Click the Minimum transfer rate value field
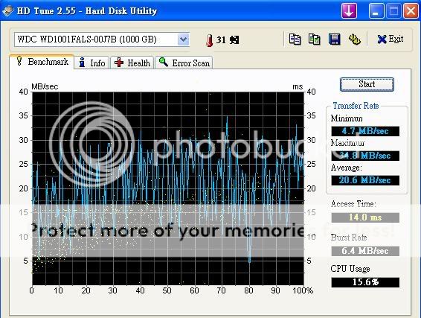Screen dimensions: 421x318 (365, 131)
